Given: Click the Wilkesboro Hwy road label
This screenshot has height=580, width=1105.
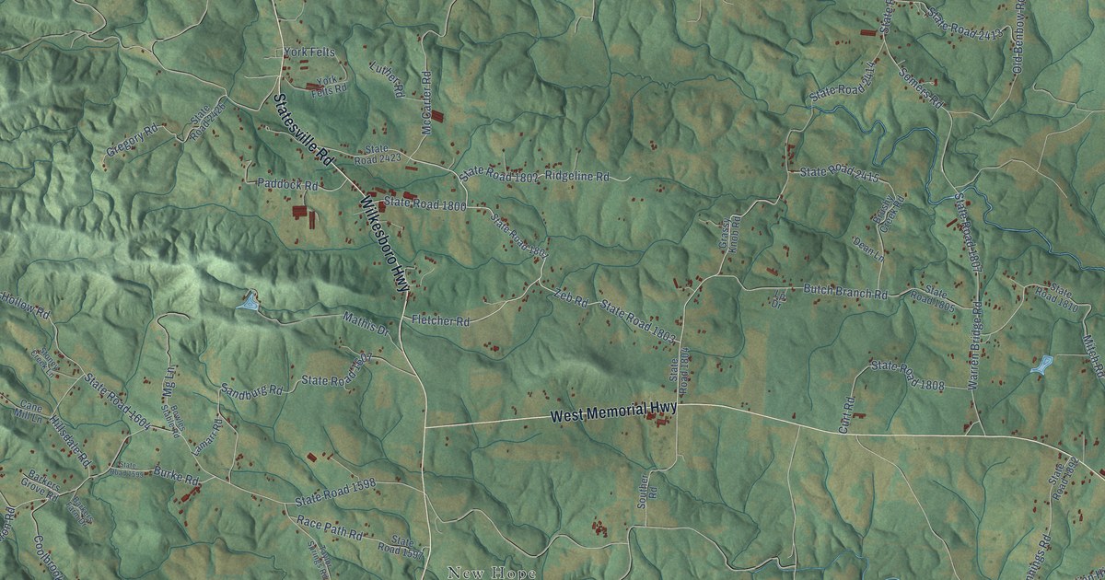Looking at the screenshot, I should [x=385, y=246].
